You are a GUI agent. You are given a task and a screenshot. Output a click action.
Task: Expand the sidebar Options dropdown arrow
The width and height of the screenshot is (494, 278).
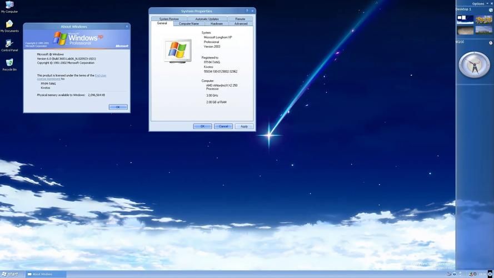click(487, 3)
